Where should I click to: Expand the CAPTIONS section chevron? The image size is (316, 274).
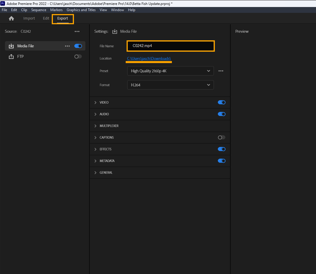click(95, 138)
